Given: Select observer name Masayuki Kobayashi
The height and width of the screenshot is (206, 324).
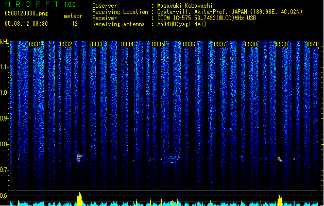Looking at the screenshot, I should pyautogui.click(x=185, y=6).
